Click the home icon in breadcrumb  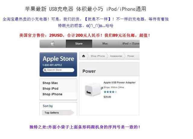tap(84, 56)
